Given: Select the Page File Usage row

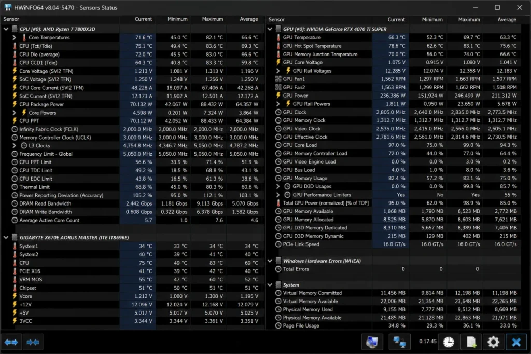Looking at the screenshot, I should coord(394,325).
